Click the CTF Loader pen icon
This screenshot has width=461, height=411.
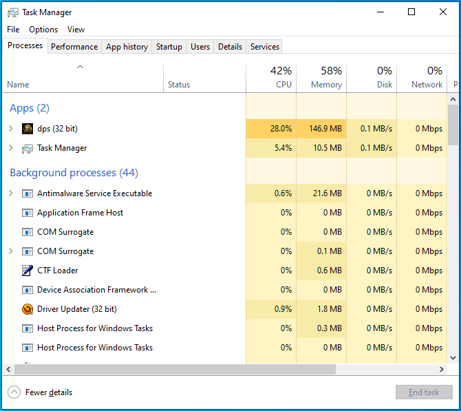point(28,271)
